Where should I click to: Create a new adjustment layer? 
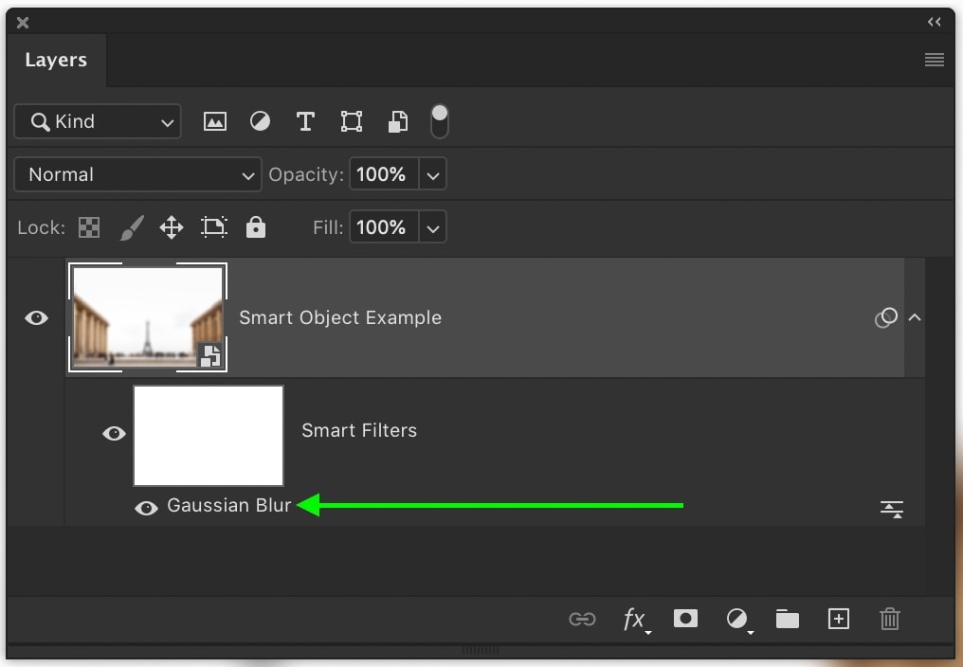coord(738,619)
